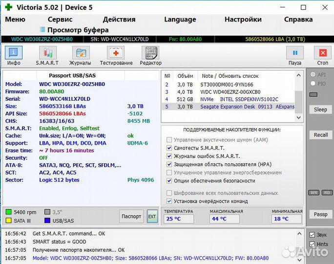Click the МАКСИМАЛЬНАЯ 44 °C field

(x=224, y=219)
